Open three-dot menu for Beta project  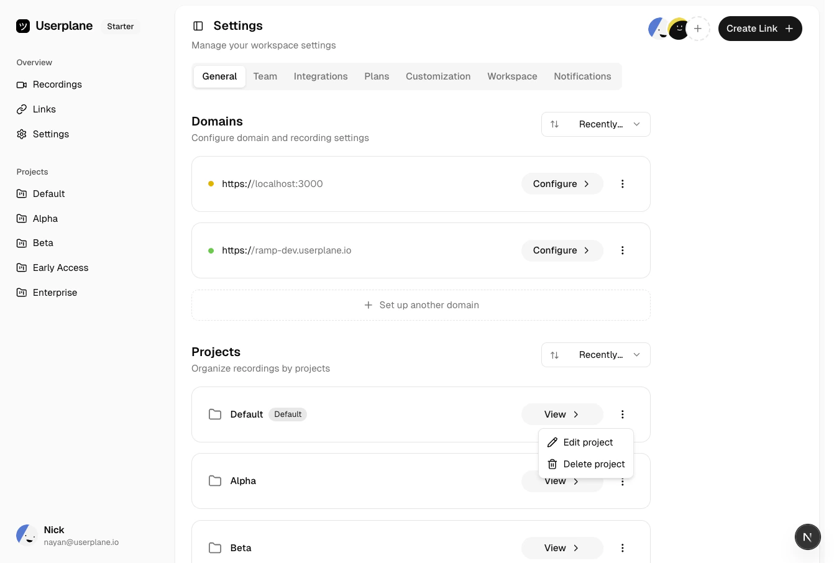click(x=622, y=548)
